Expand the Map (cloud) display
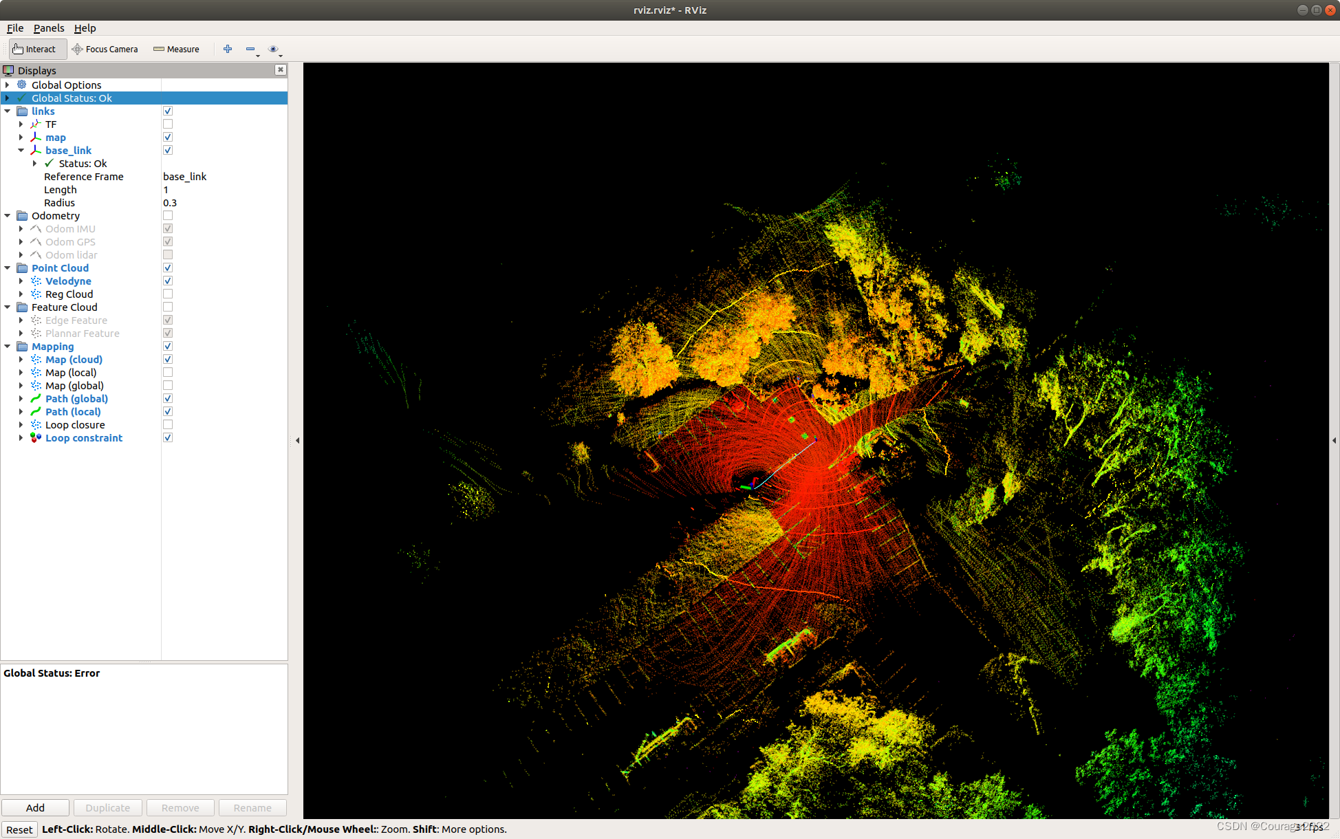The width and height of the screenshot is (1340, 839). pyautogui.click(x=21, y=360)
